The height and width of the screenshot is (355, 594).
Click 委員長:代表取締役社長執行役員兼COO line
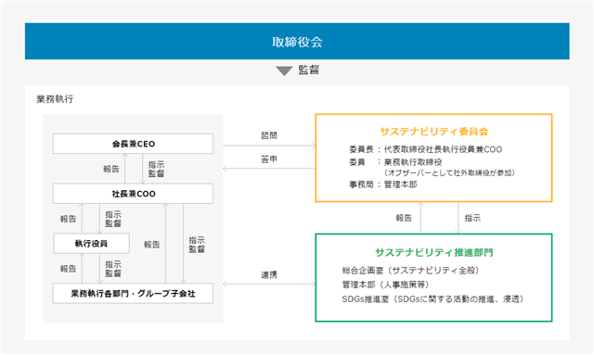pyautogui.click(x=426, y=149)
